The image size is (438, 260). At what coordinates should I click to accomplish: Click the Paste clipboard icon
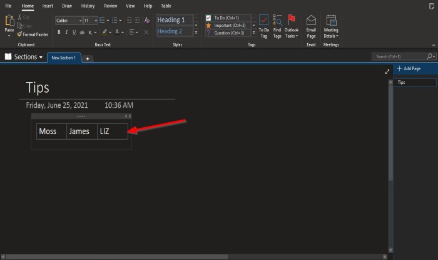coord(9,21)
